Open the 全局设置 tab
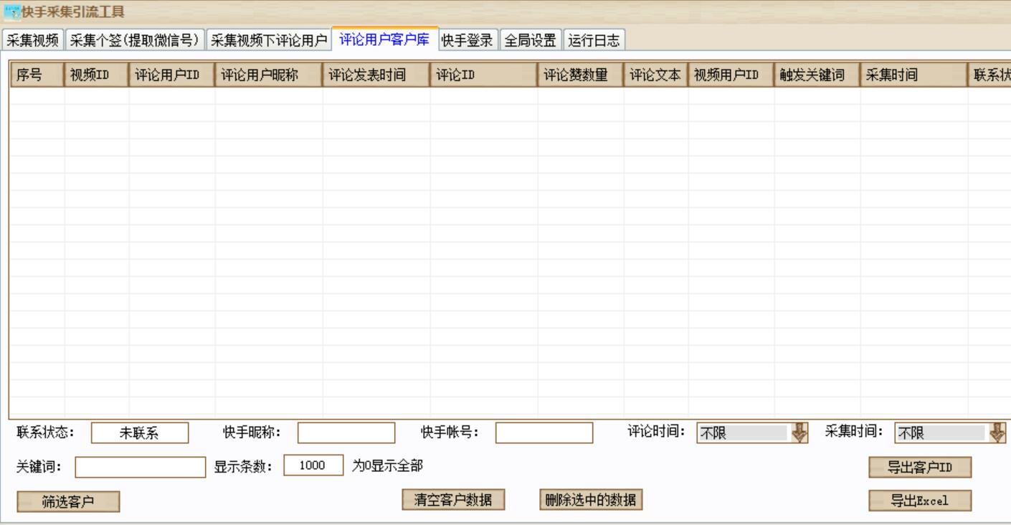This screenshot has width=1011, height=525. [x=531, y=40]
